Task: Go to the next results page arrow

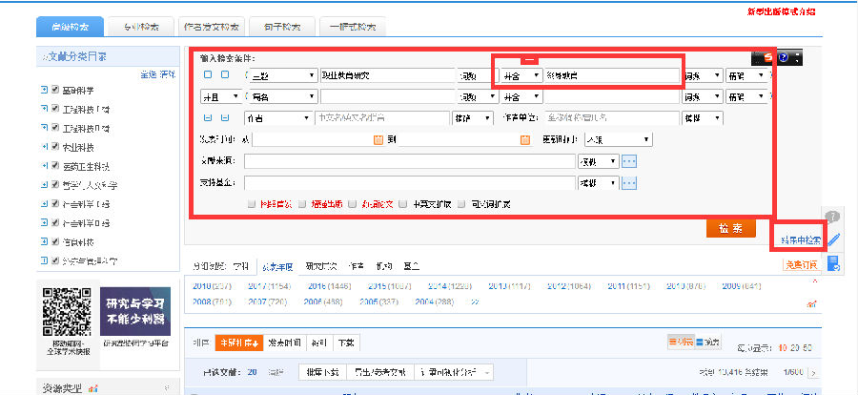Action: point(814,373)
